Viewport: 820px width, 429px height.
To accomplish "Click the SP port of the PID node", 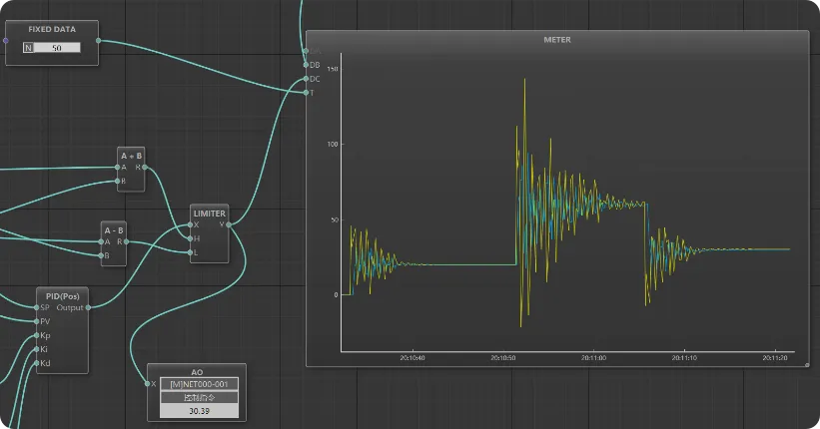I will pos(37,307).
